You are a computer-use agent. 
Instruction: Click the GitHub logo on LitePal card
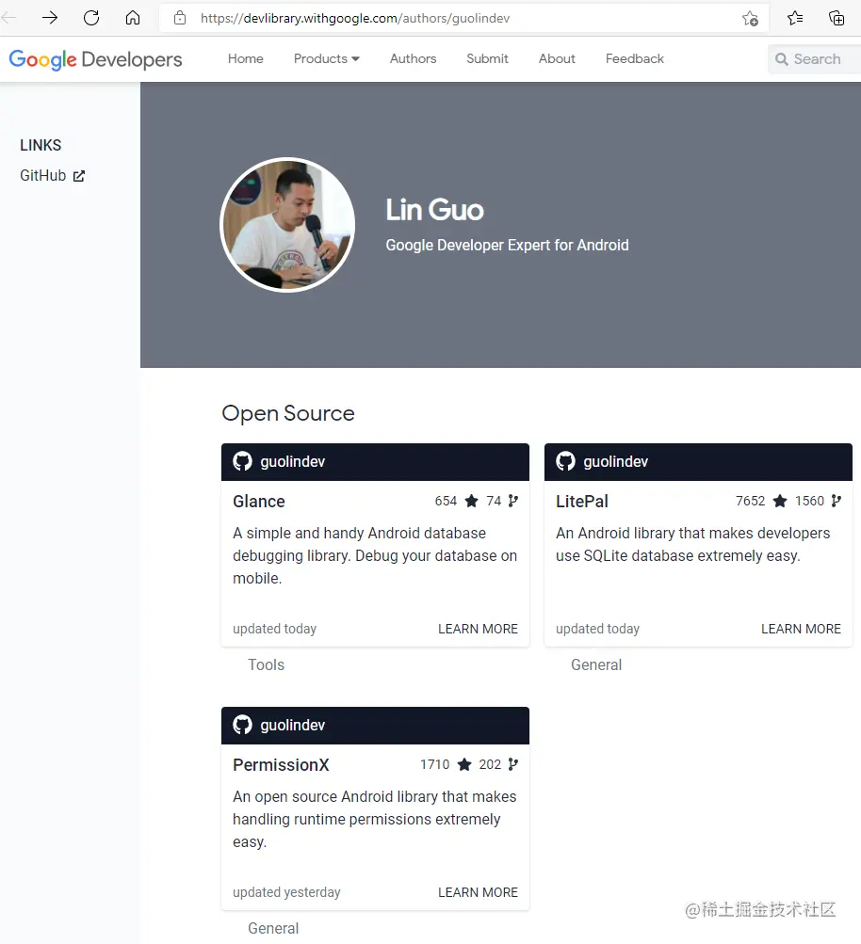coord(565,462)
